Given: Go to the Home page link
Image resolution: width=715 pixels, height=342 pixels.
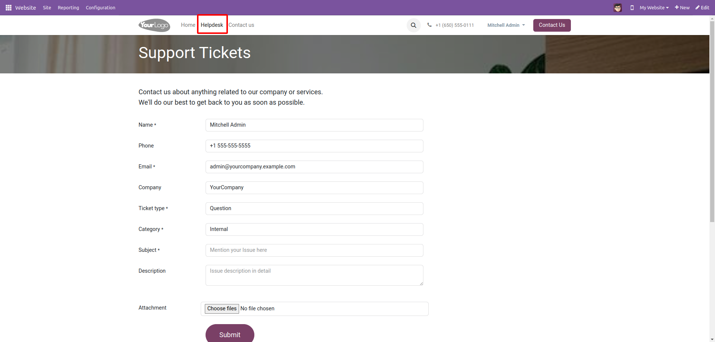Looking at the screenshot, I should [x=188, y=25].
